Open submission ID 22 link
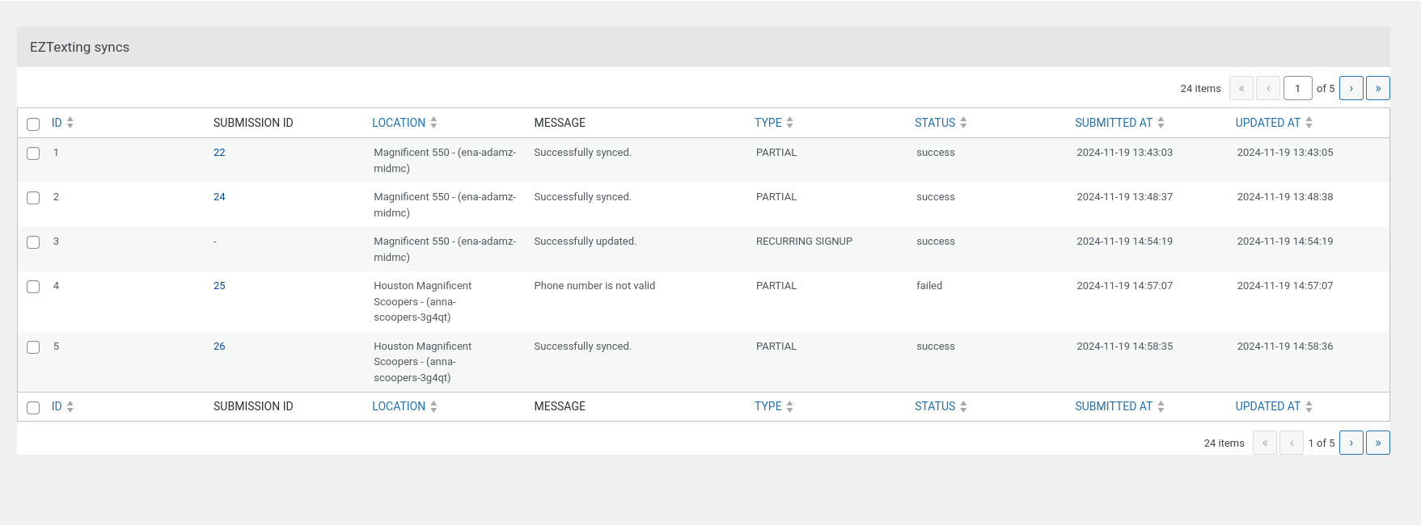This screenshot has width=1421, height=525. [219, 153]
